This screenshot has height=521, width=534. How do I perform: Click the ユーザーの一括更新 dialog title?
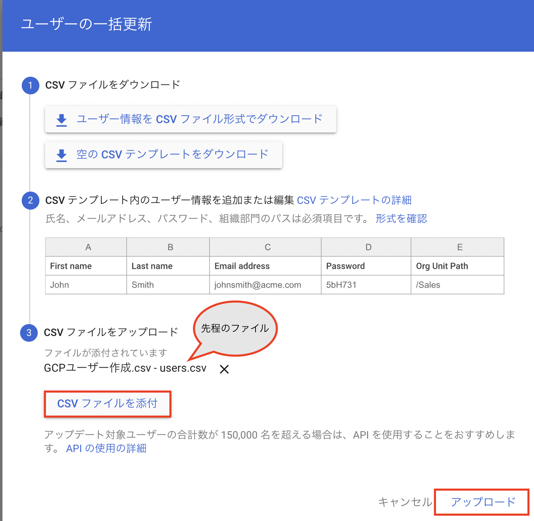click(x=87, y=25)
